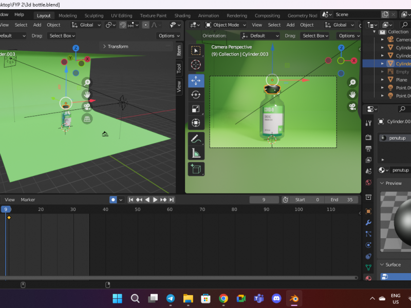Screen dimensions: 411x308
Task: Expand the Transform panel
Action: (x=118, y=46)
